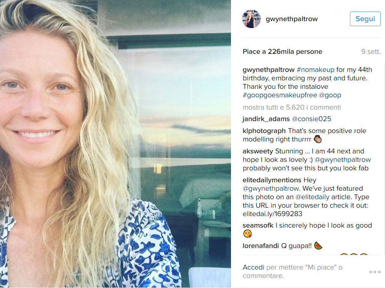
Task: Visit the @elitedaily mention
Action: coord(312,197)
